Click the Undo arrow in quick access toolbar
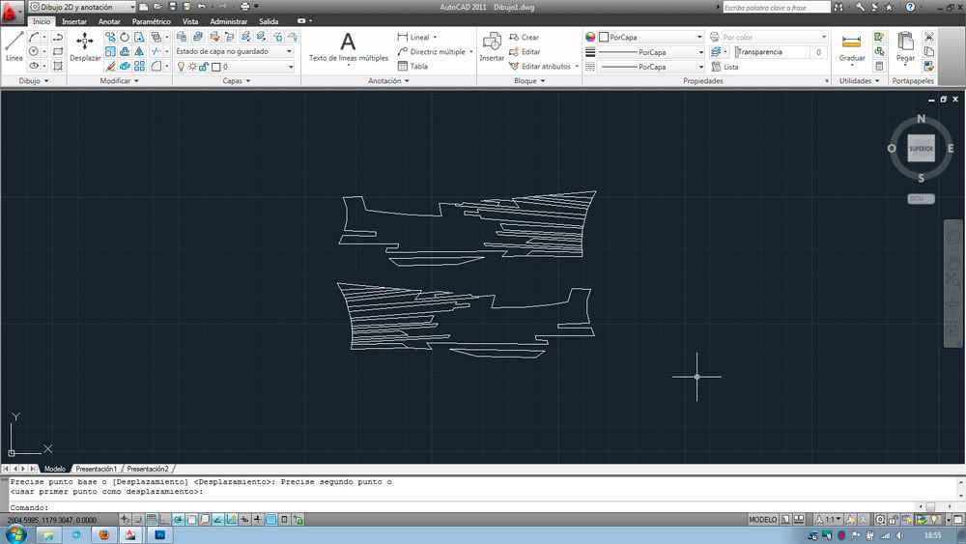 pos(202,7)
